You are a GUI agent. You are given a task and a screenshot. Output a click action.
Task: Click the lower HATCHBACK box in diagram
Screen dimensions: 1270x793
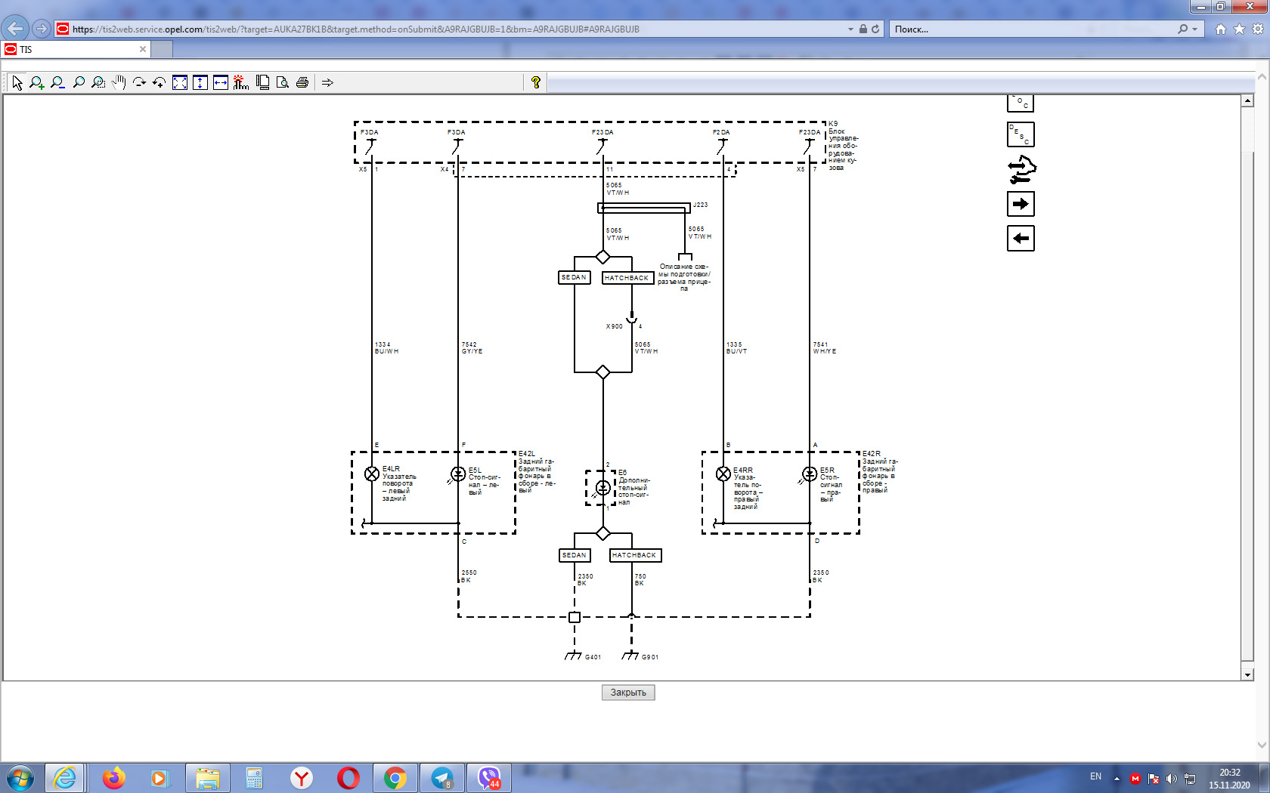point(635,555)
